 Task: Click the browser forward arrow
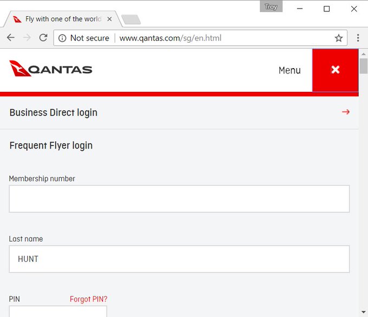(x=27, y=37)
